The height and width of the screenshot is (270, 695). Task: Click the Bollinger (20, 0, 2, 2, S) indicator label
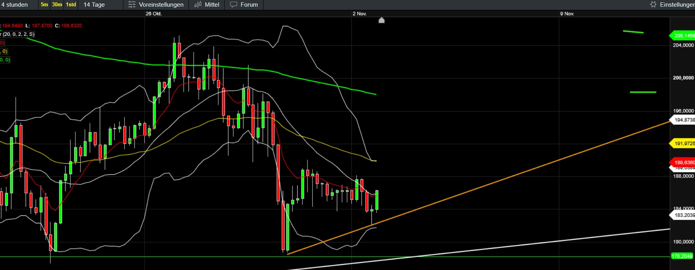pyautogui.click(x=18, y=34)
